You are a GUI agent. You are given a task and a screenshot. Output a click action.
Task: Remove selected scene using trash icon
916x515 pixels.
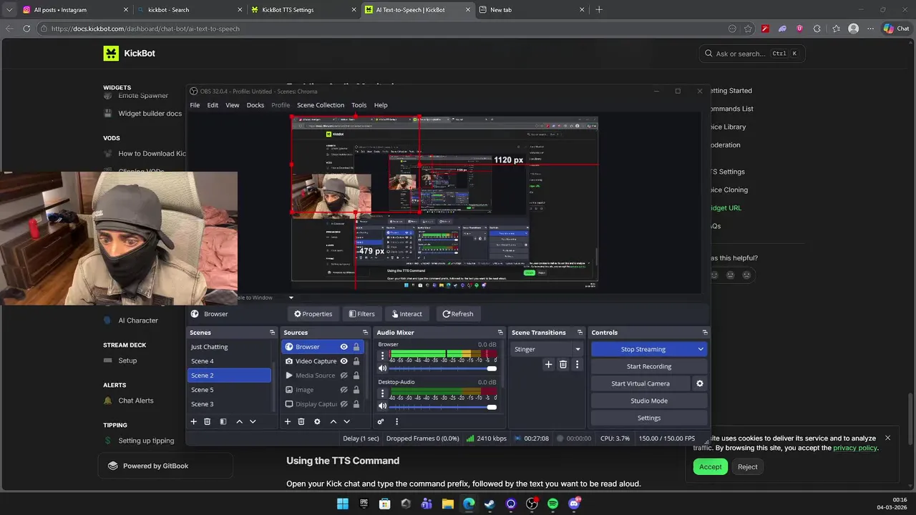tap(208, 421)
